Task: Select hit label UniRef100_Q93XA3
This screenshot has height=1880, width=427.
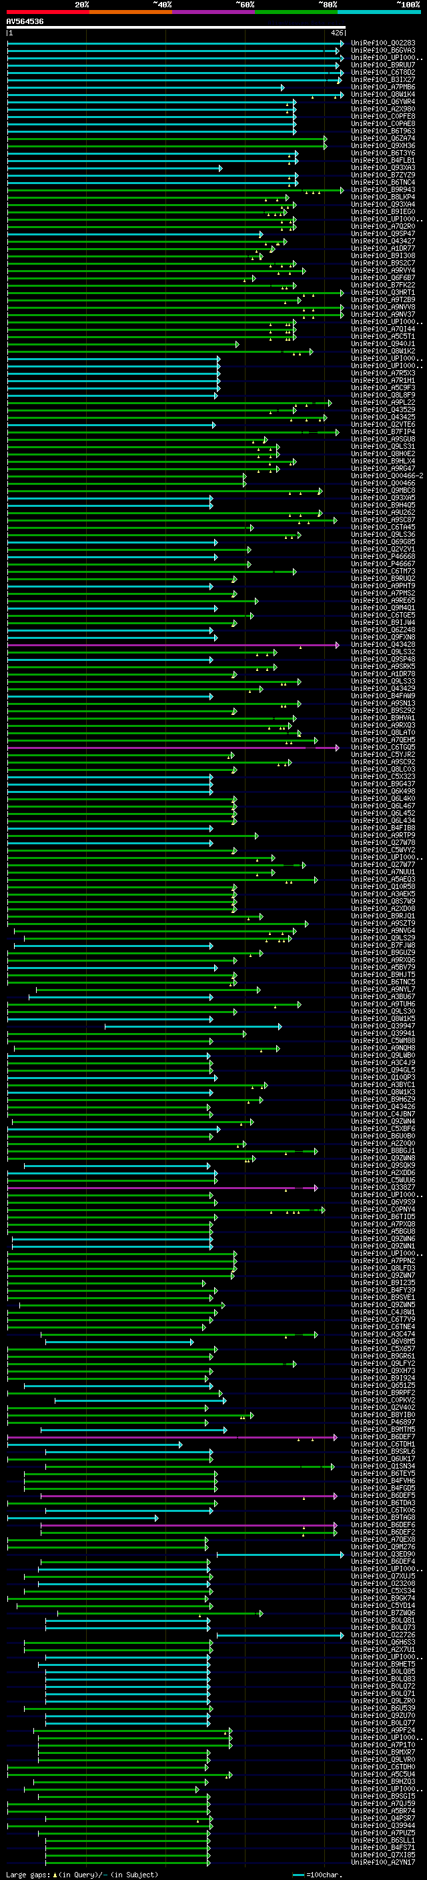Action: pos(383,167)
